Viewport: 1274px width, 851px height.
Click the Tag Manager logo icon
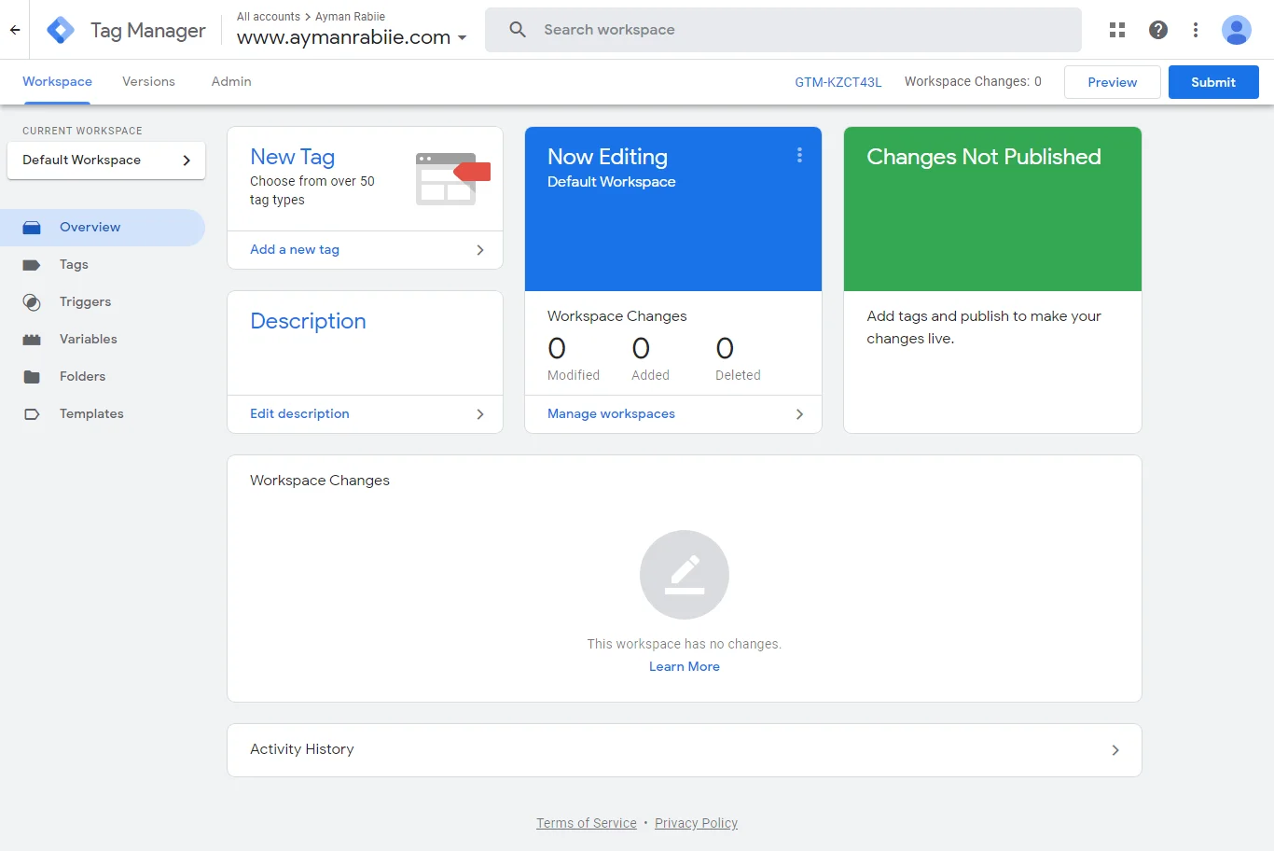tap(61, 30)
